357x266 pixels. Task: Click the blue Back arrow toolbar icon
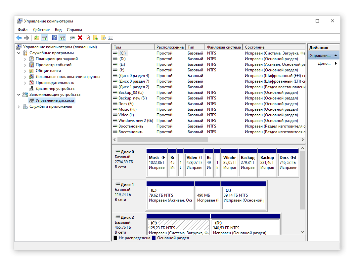(x=19, y=38)
